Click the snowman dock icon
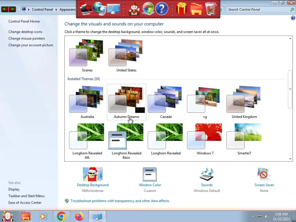This screenshot has height=222, width=296. [134, 9]
